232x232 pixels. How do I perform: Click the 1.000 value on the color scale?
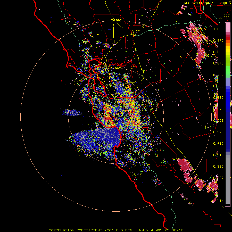tap(218, 29)
